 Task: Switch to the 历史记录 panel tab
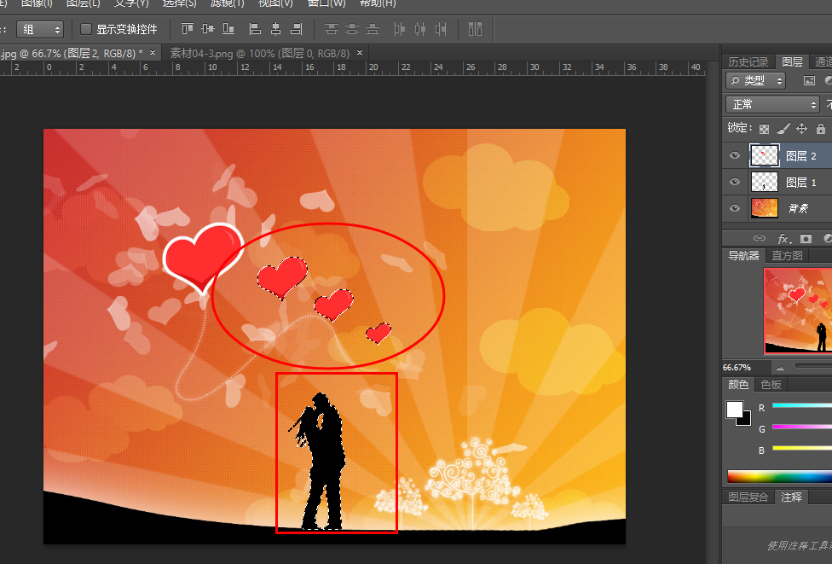748,62
